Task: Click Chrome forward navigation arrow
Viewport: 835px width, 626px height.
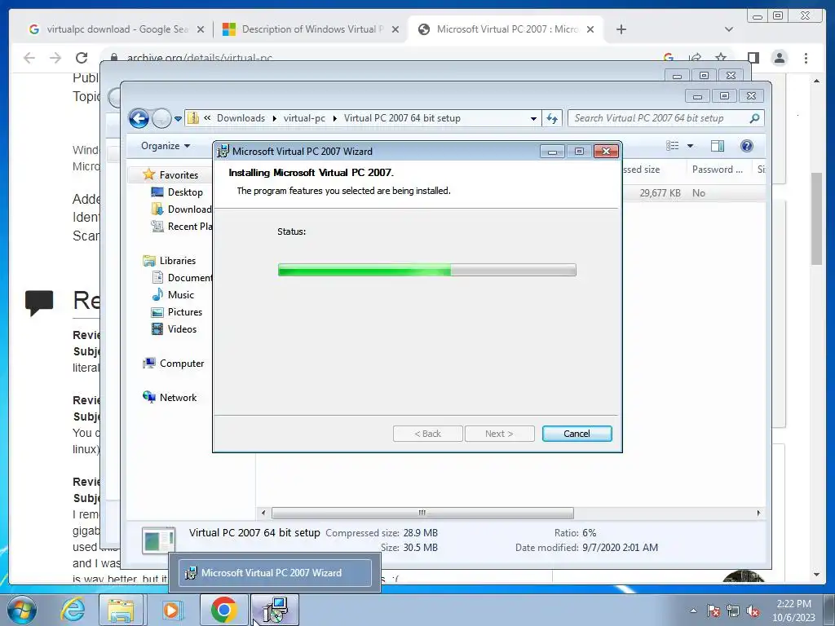Action: tap(55, 58)
